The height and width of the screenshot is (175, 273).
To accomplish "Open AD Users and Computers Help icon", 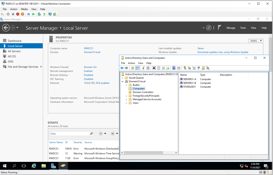I will (174, 68).
